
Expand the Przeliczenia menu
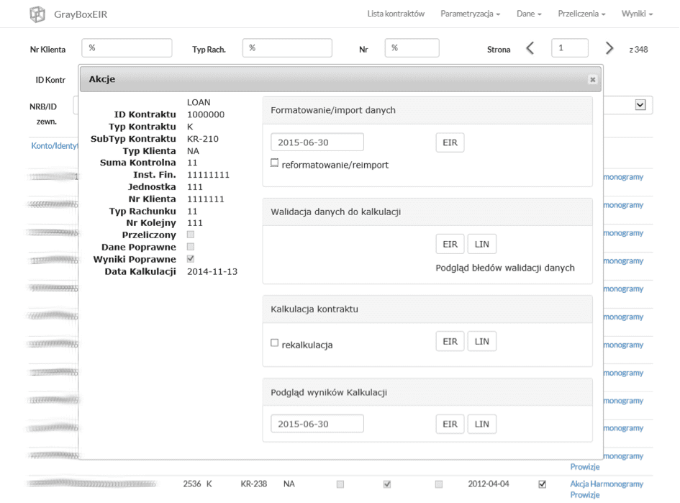coord(581,14)
